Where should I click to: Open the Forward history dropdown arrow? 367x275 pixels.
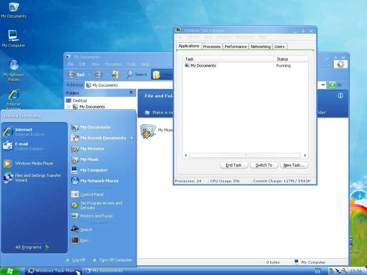(107, 74)
